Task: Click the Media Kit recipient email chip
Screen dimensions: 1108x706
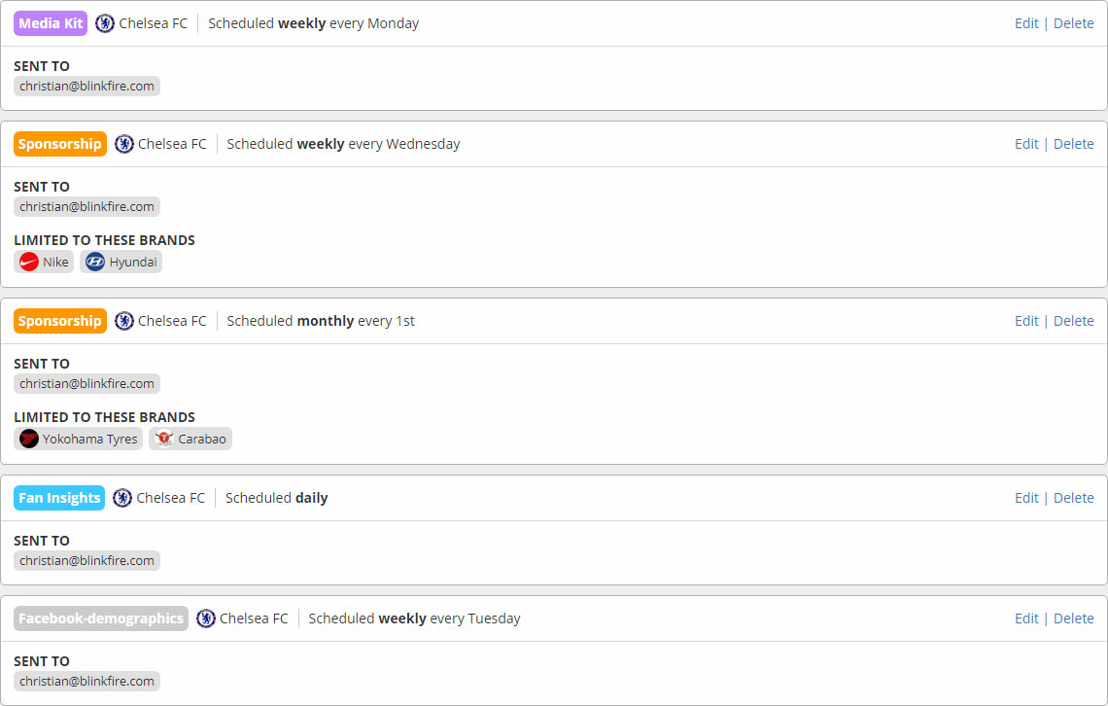Action: click(87, 86)
